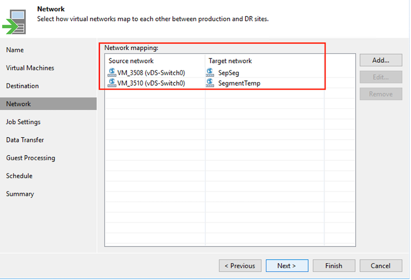Viewport: 411px width, 280px height.
Task: Open the Schedule step
Action: pos(19,176)
